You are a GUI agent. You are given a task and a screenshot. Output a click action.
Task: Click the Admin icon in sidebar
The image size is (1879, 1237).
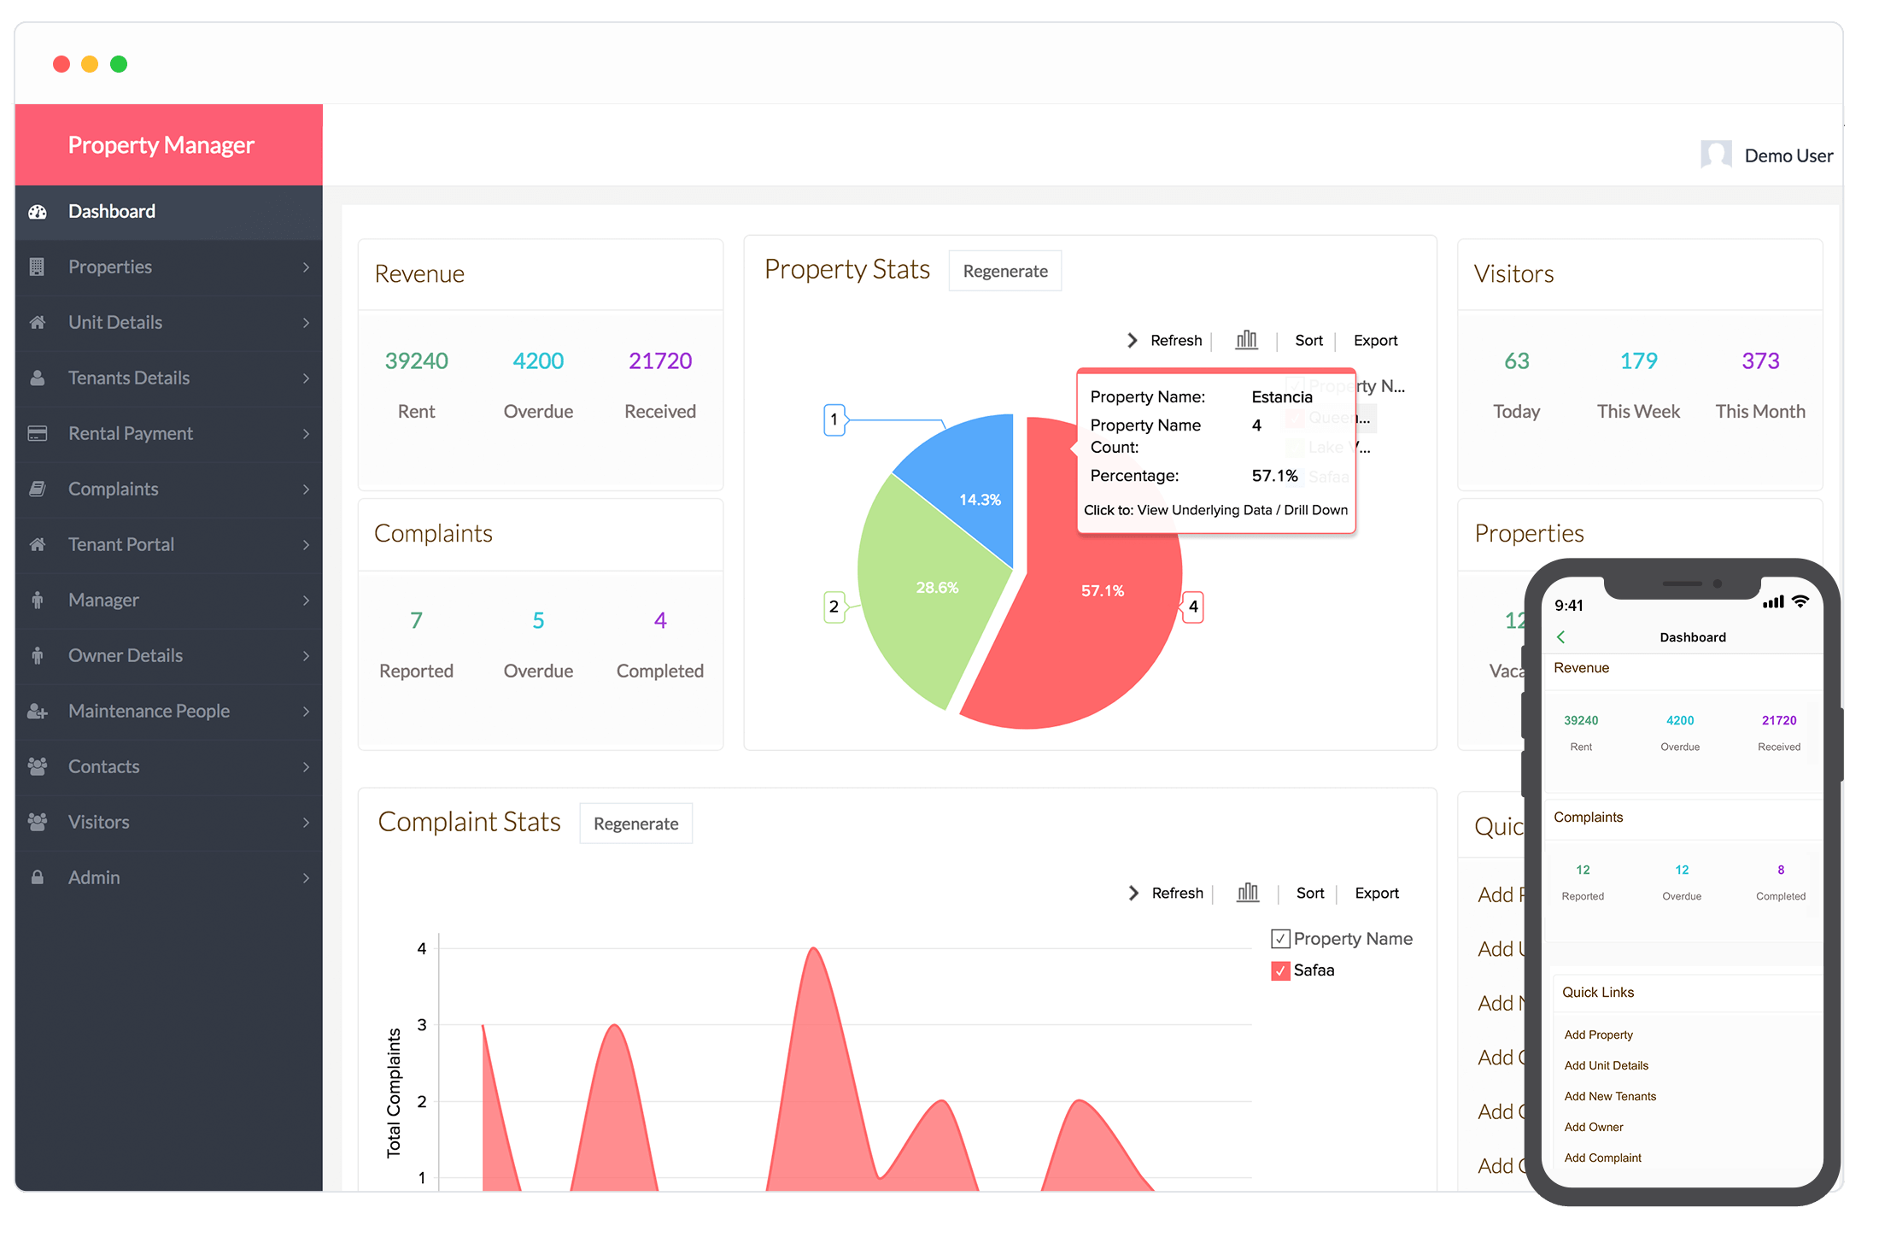(38, 876)
